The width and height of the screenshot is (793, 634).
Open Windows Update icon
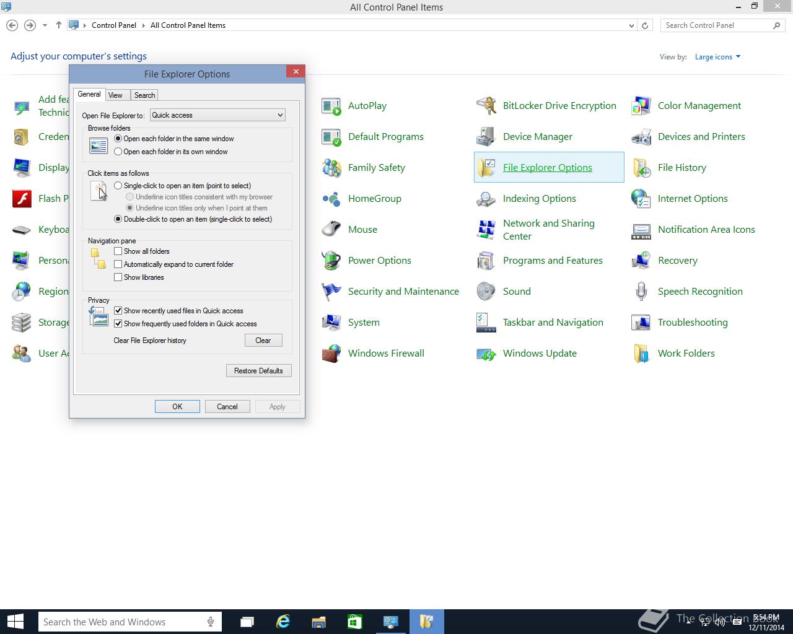click(486, 354)
